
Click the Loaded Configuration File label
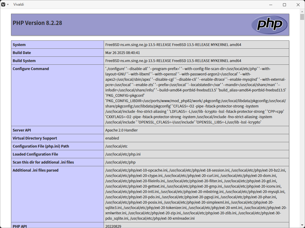click(35, 154)
